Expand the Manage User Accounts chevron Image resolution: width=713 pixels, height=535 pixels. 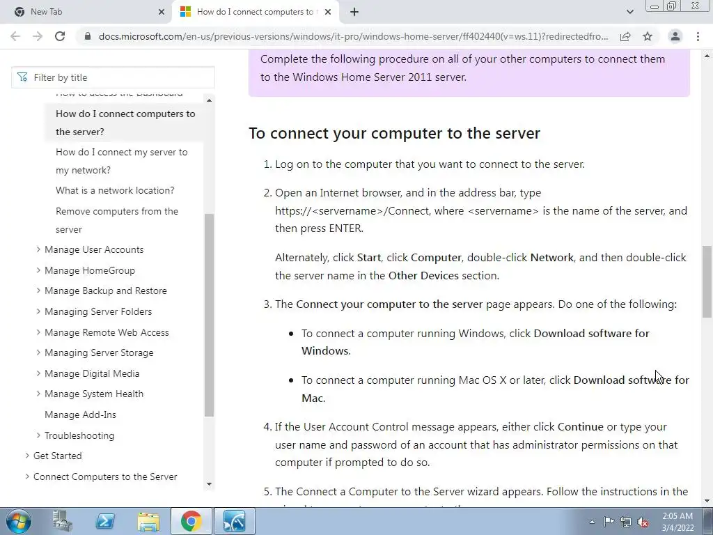pyautogui.click(x=38, y=249)
